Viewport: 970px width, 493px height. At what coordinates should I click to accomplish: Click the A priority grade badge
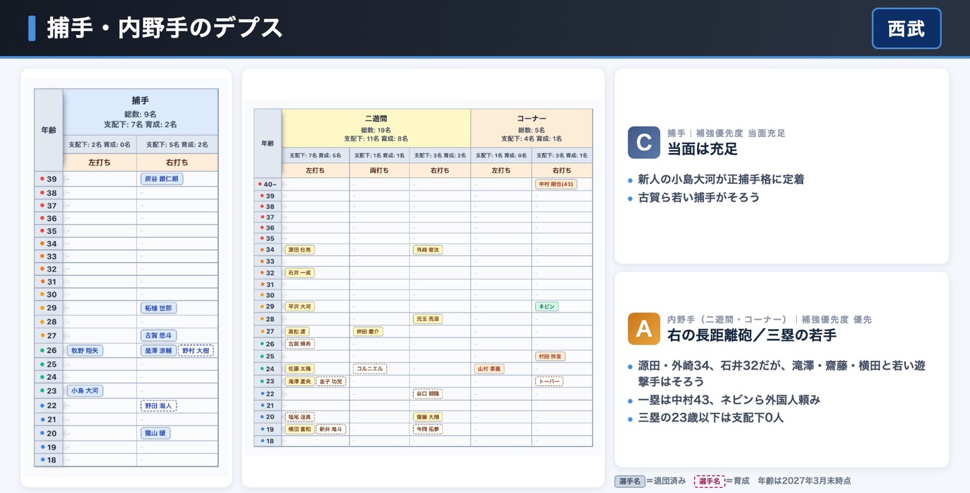tap(643, 329)
